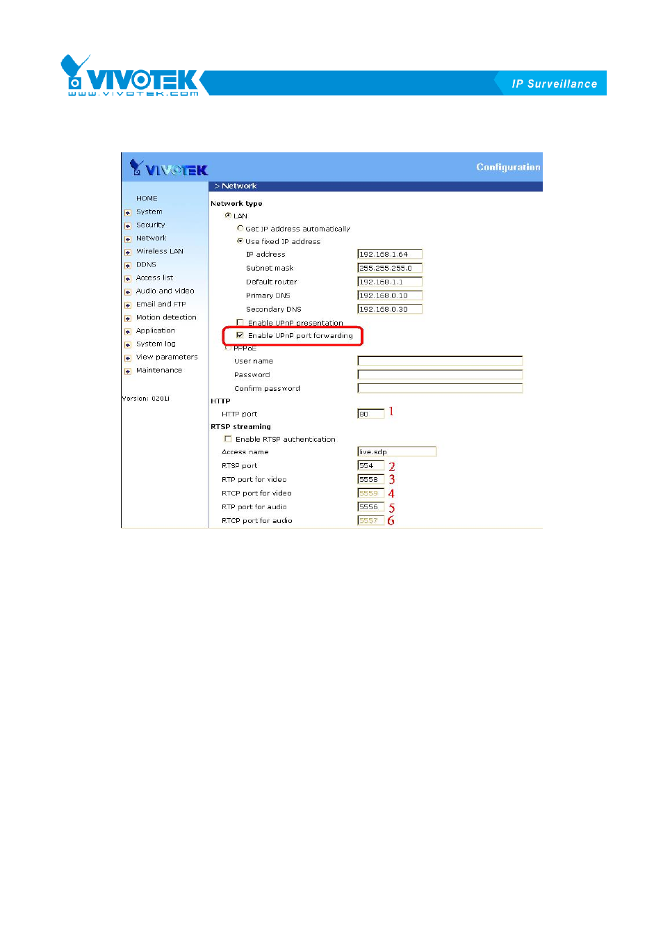Select the PPPoE radio button

[x=228, y=348]
